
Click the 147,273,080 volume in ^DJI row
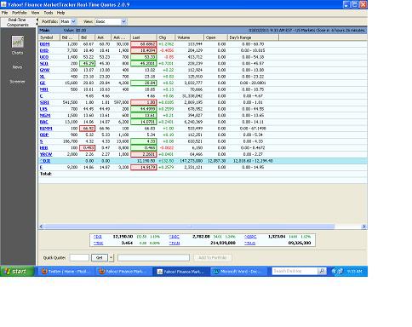(x=191, y=161)
